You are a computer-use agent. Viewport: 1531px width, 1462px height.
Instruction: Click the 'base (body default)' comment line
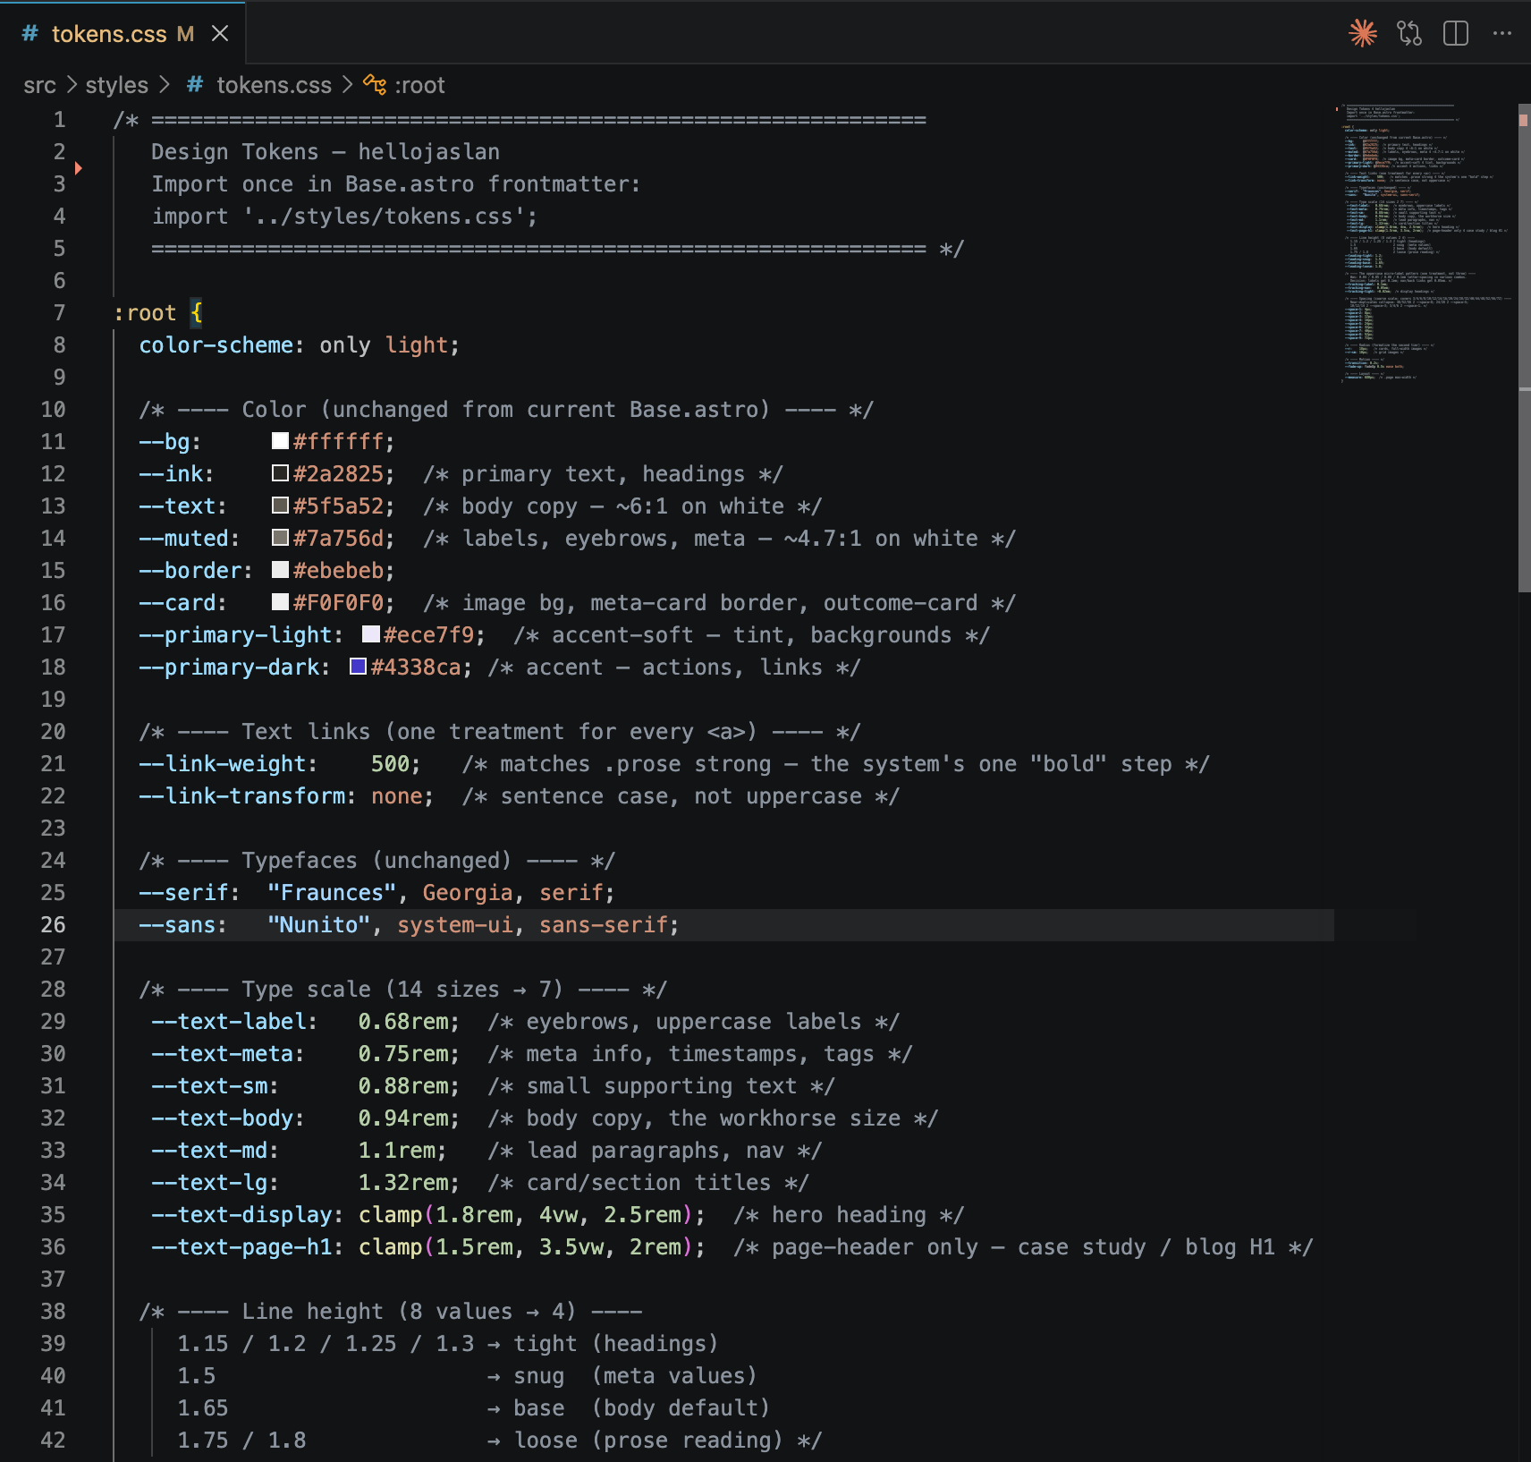474,1407
